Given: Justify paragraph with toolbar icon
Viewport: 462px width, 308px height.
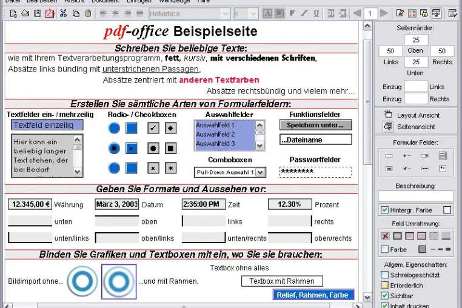Looking at the screenshot, I should 139,13.
